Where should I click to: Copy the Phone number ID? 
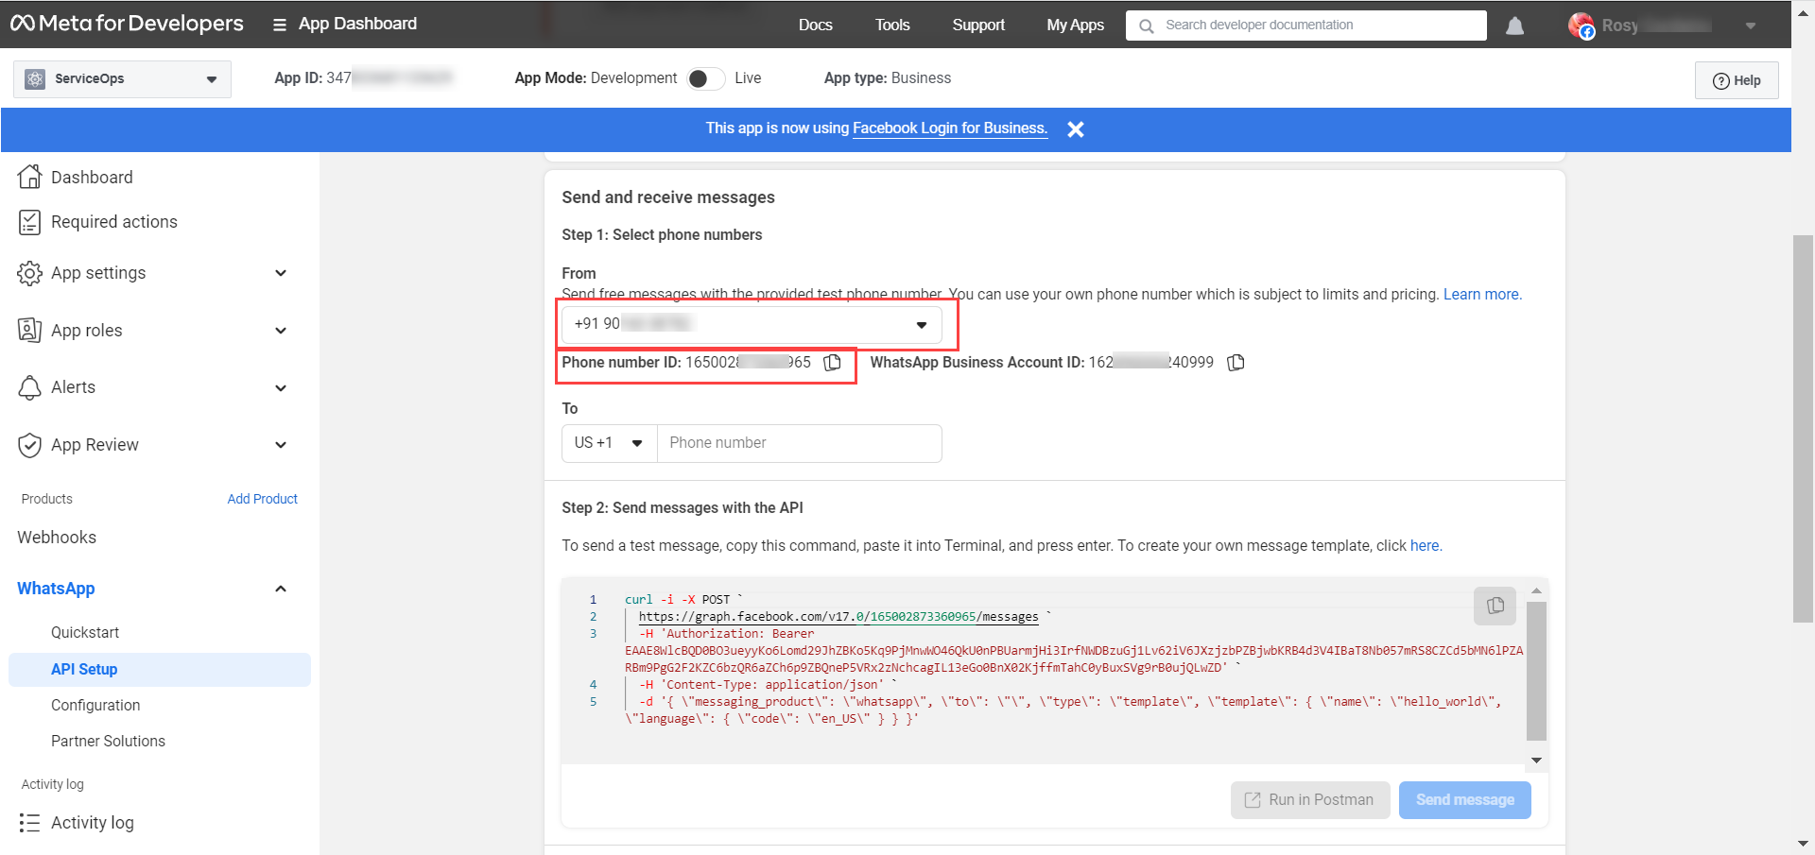tap(832, 363)
